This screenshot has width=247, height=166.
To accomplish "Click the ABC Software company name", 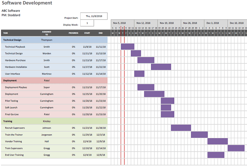I will [11, 11].
